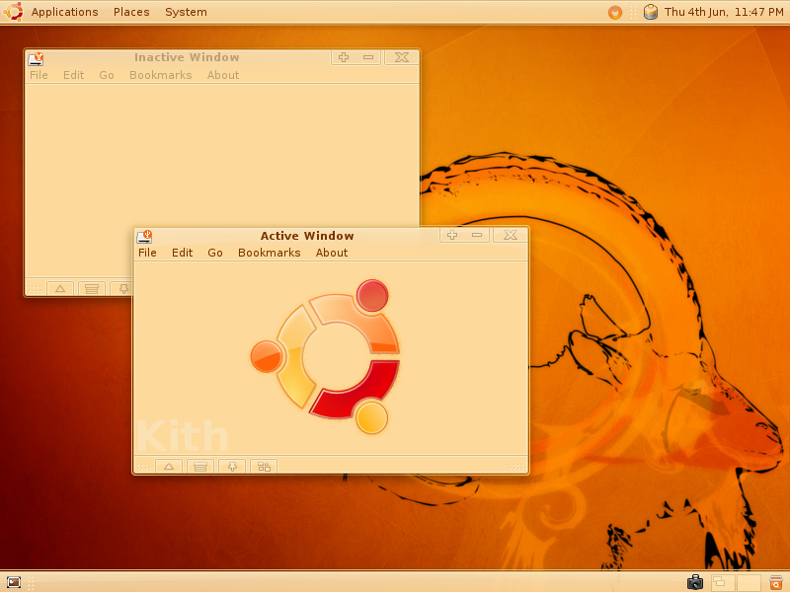Click the battery status icon in top panel
This screenshot has height=592, width=790.
click(651, 12)
